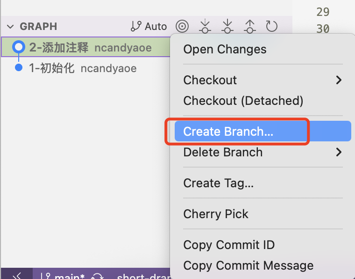Screen dimensions: 355x279
Task: Choose Create Tag... from the menu
Action: (218, 183)
